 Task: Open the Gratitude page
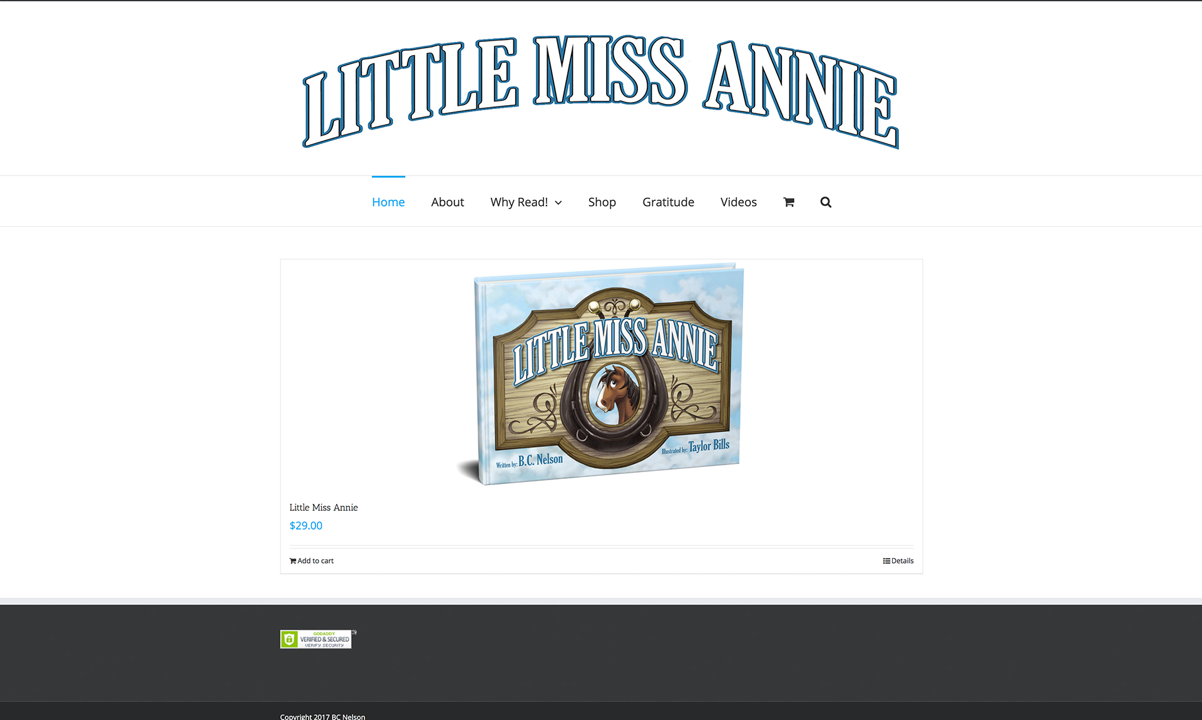point(668,202)
